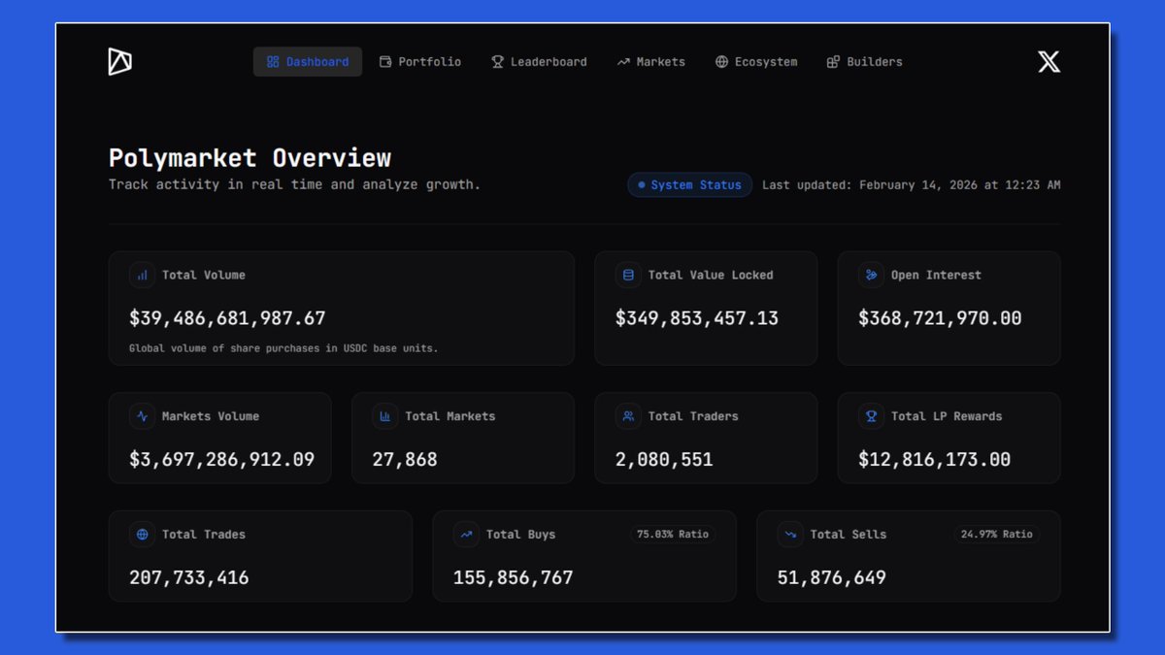Click the 51,876,649 total sells value
The width and height of the screenshot is (1165, 655).
[832, 578]
